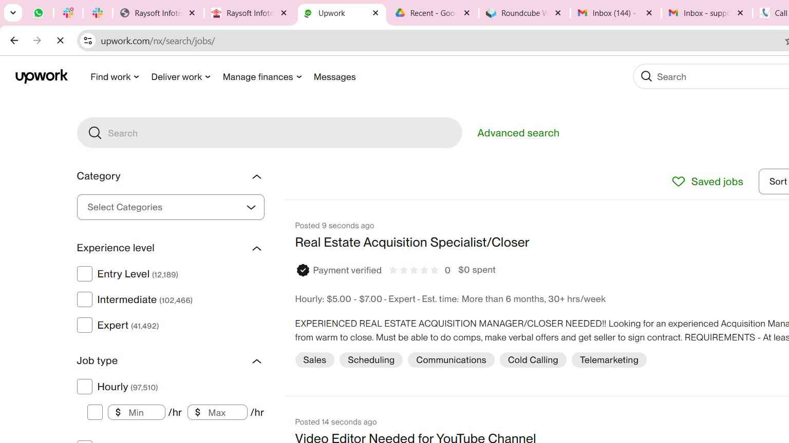Open the WhatsApp pinned tab

pyautogui.click(x=39, y=13)
